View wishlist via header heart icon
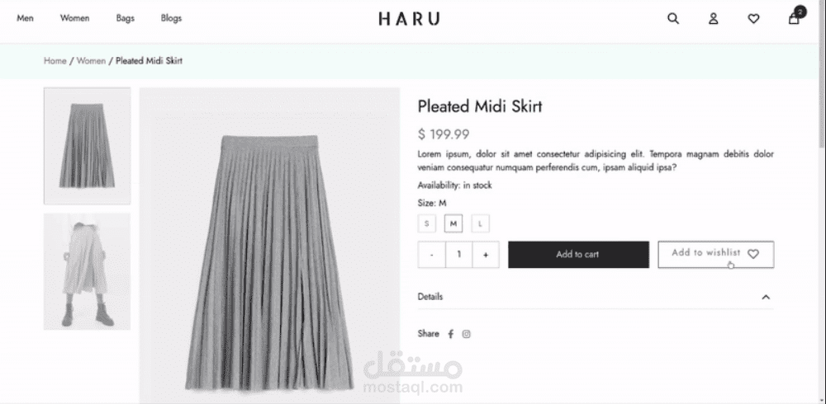 754,19
